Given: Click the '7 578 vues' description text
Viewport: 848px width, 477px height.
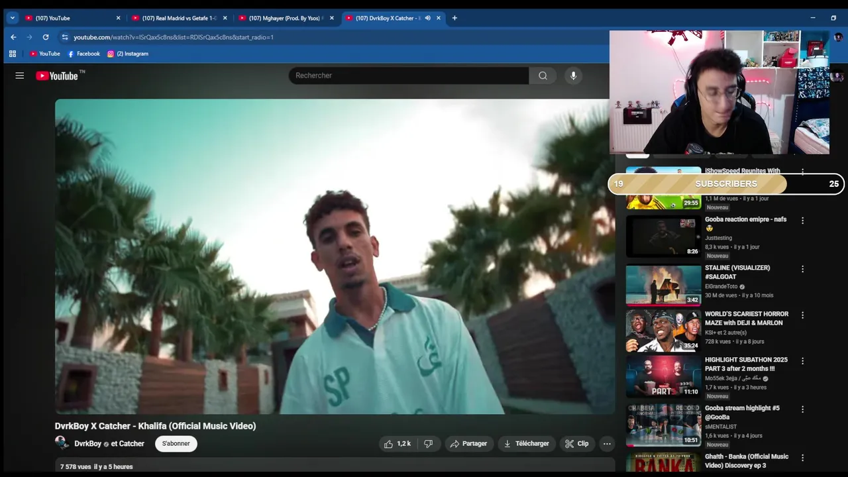Looking at the screenshot, I should (76, 467).
